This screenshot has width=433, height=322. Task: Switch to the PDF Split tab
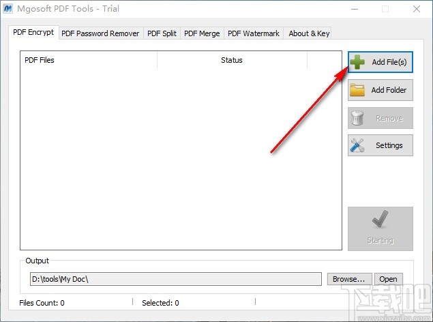pos(162,33)
